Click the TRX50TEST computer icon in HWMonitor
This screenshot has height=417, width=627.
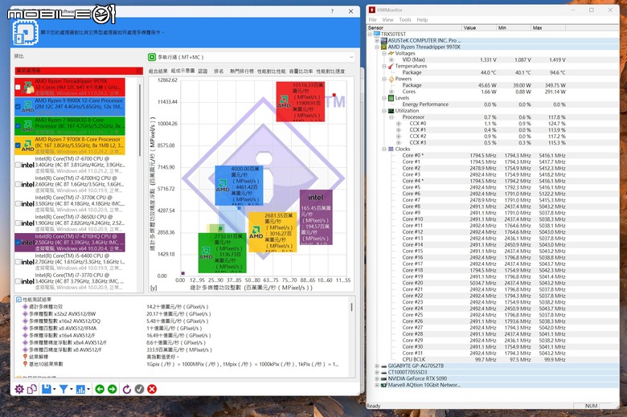click(377, 34)
